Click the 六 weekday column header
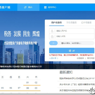This screenshot has height=95, width=95. (27, 77)
